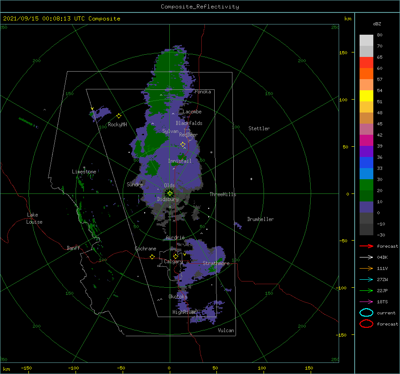Screen dimensions: 400x374
Task: Click the Okotoks label
Action: 178,296
